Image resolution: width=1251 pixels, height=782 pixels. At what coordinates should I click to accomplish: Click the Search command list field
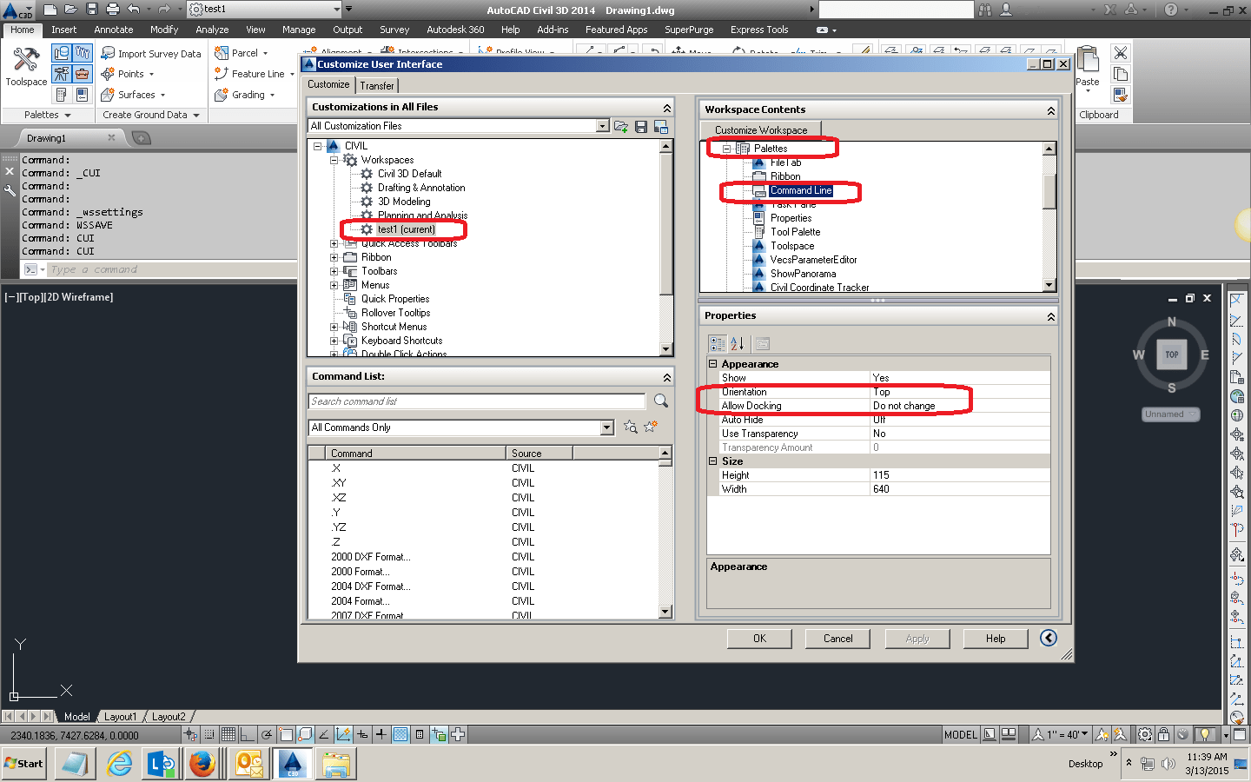477,401
